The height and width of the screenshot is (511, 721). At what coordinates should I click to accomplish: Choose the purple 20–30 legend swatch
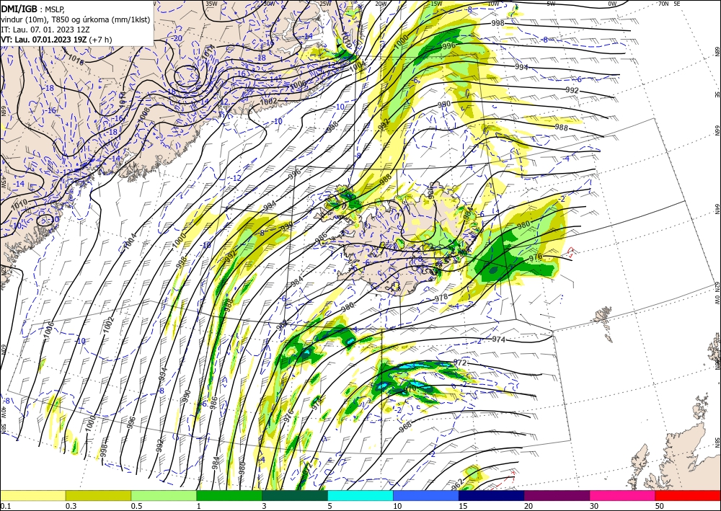click(x=557, y=495)
